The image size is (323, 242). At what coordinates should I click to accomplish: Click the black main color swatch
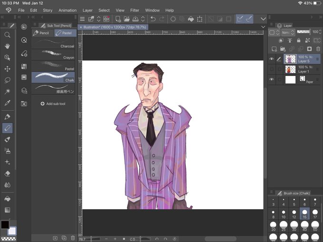click(5, 224)
